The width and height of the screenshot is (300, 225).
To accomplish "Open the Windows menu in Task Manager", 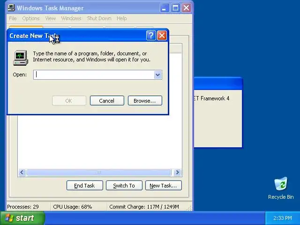I will click(x=71, y=18).
